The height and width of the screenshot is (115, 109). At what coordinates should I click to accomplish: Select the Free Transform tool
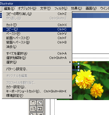pos(40,109)
